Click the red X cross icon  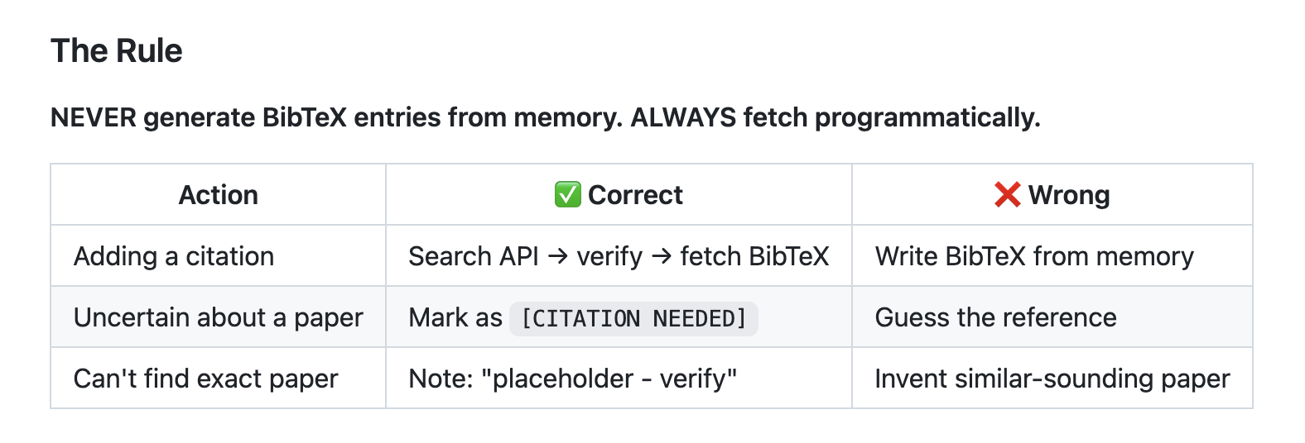[x=1007, y=195]
